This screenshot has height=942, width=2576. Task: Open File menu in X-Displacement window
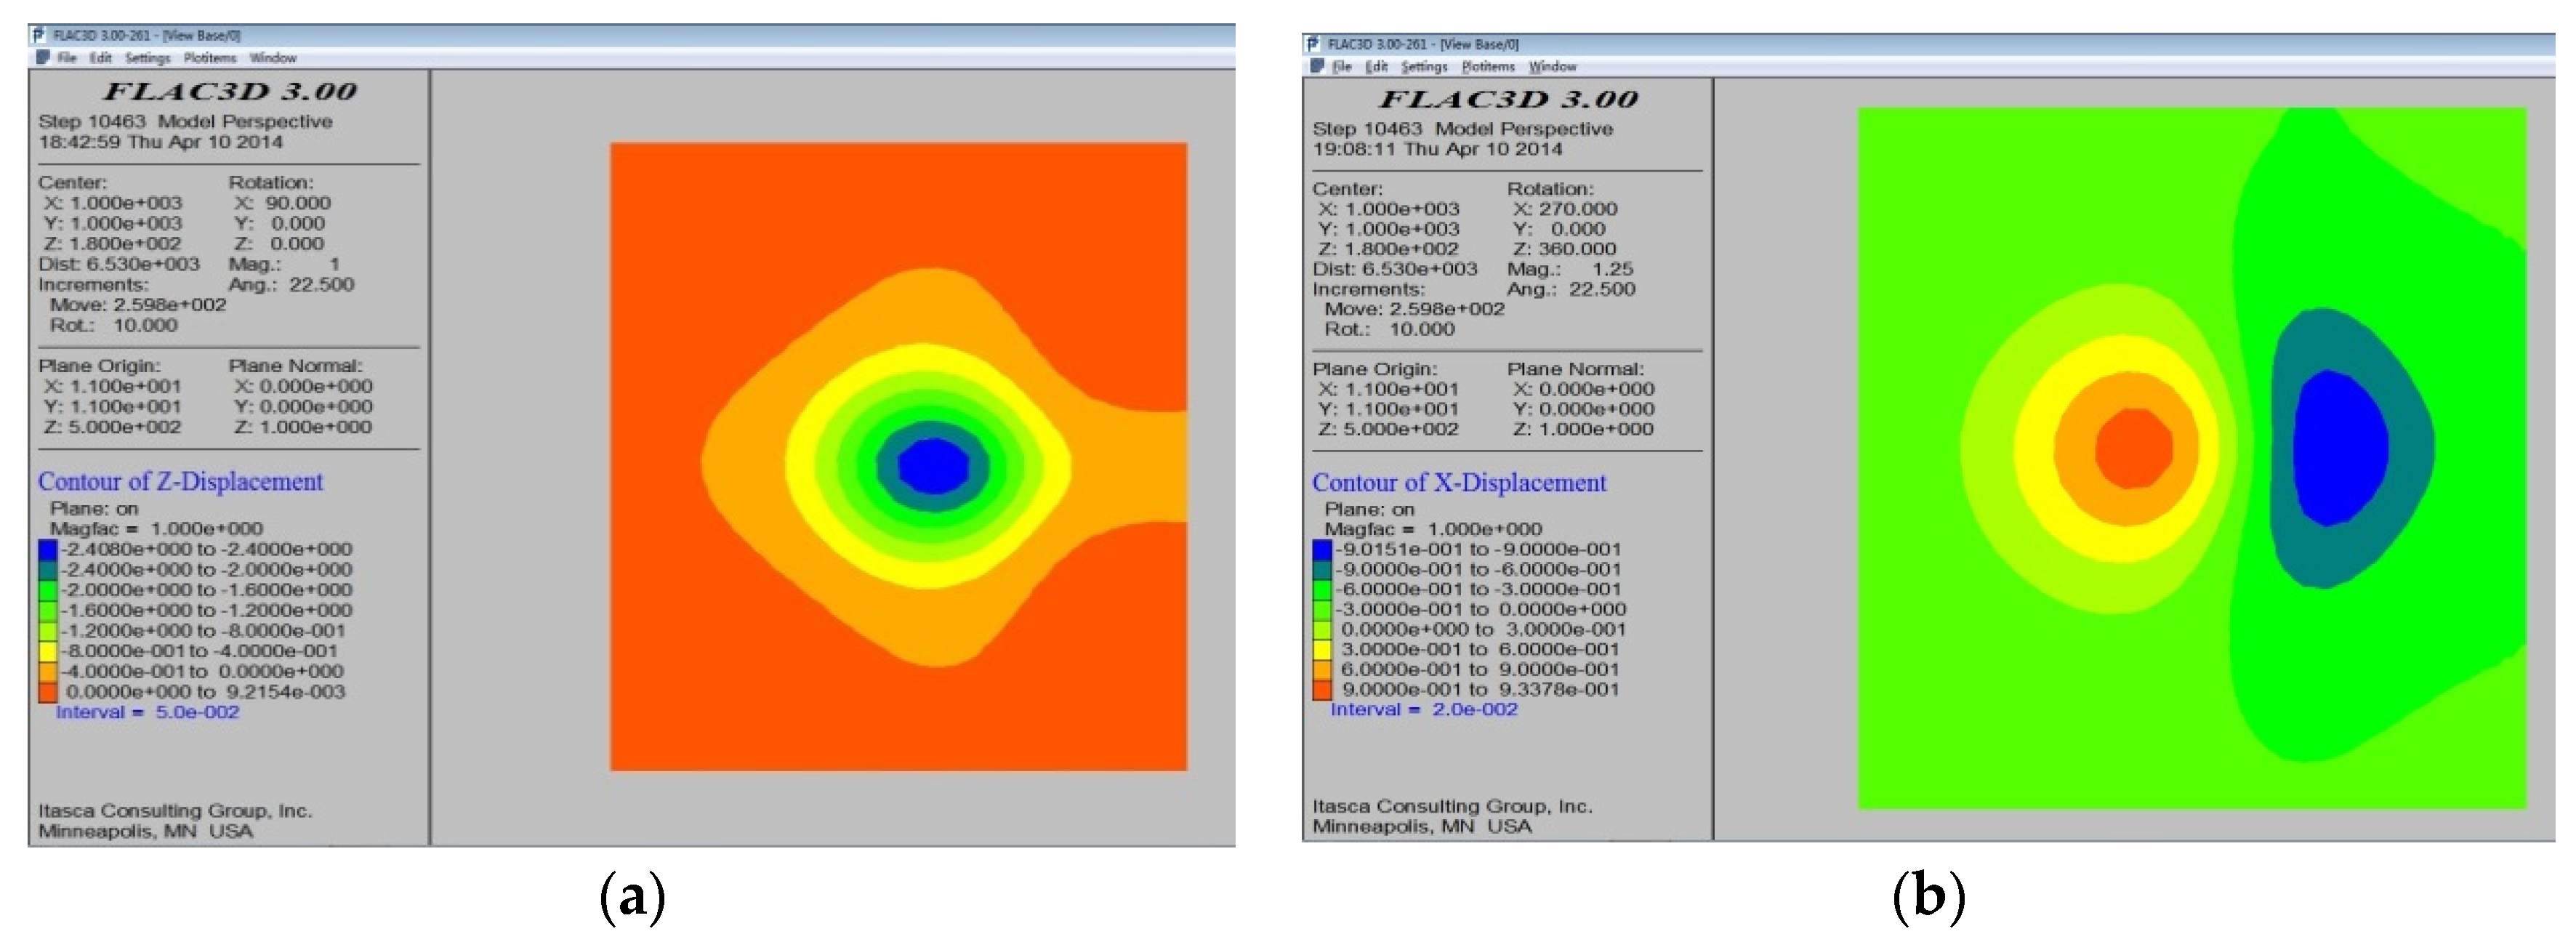(1342, 67)
